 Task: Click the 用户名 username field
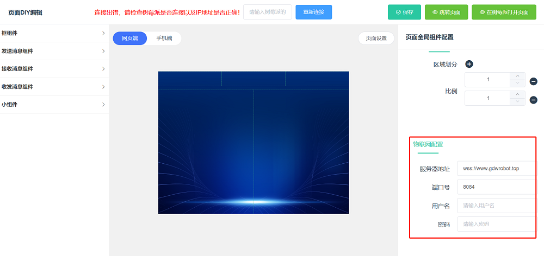[x=497, y=206]
